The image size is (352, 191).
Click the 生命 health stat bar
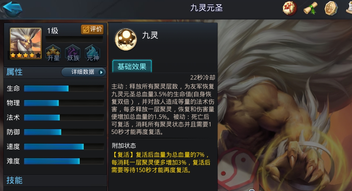[x=64, y=89]
